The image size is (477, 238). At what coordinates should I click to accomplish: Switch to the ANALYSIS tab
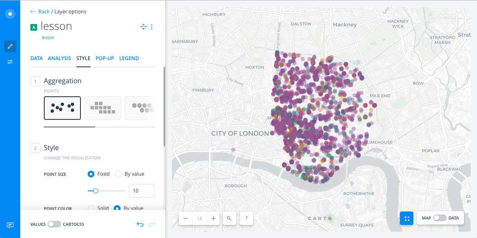(x=59, y=58)
